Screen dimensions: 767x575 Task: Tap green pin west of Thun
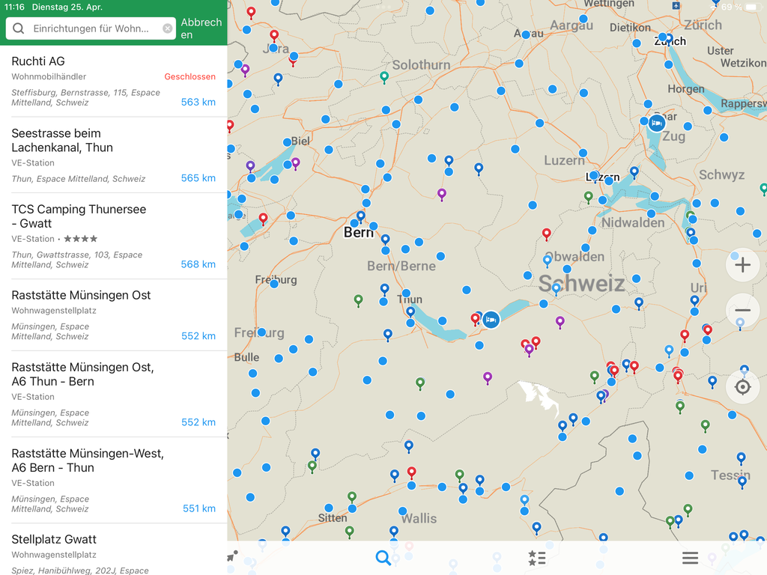[x=359, y=300]
